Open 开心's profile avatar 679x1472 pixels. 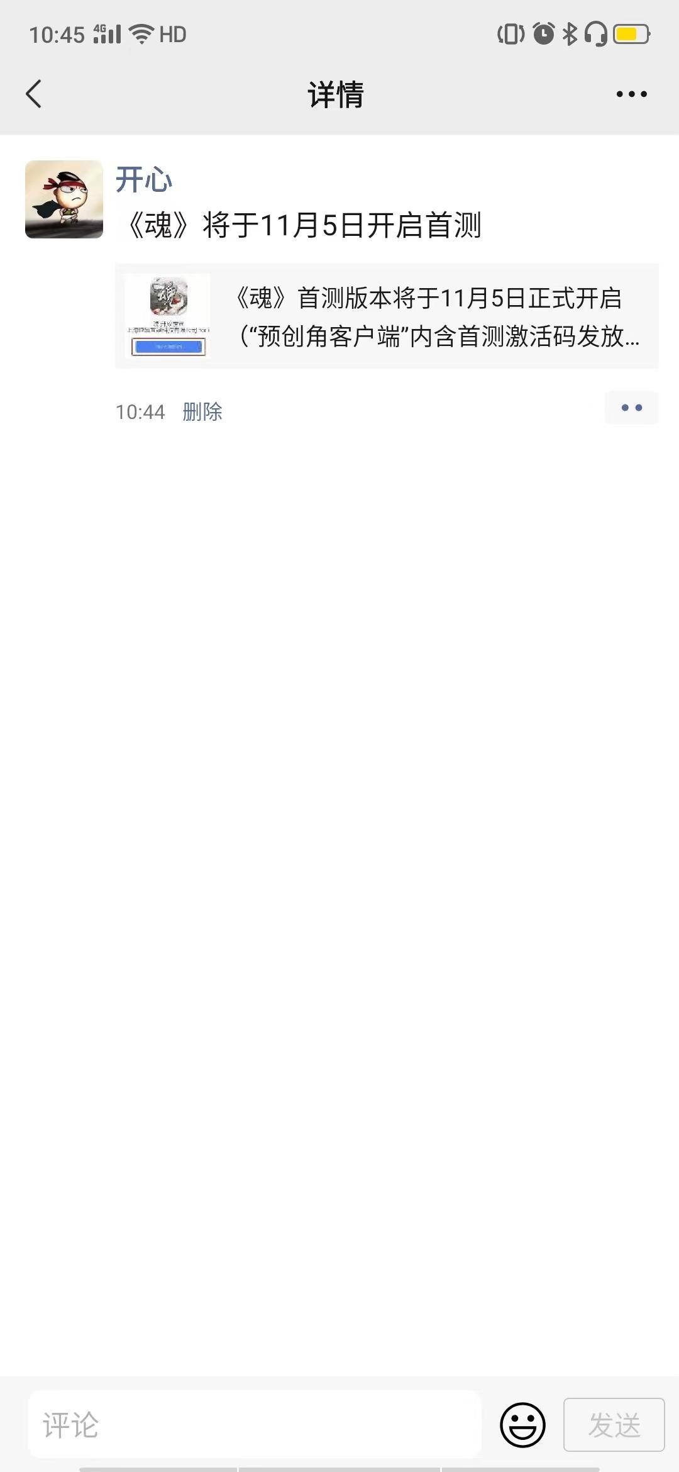click(x=64, y=199)
